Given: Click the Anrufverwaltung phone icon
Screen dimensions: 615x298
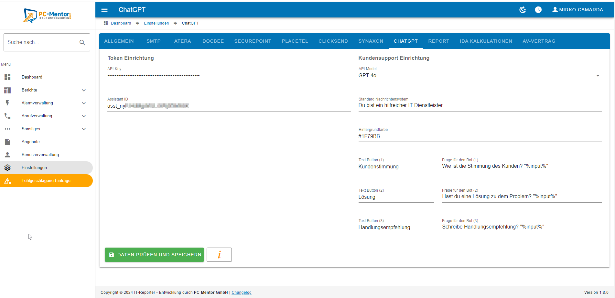Looking at the screenshot, I should point(7,116).
